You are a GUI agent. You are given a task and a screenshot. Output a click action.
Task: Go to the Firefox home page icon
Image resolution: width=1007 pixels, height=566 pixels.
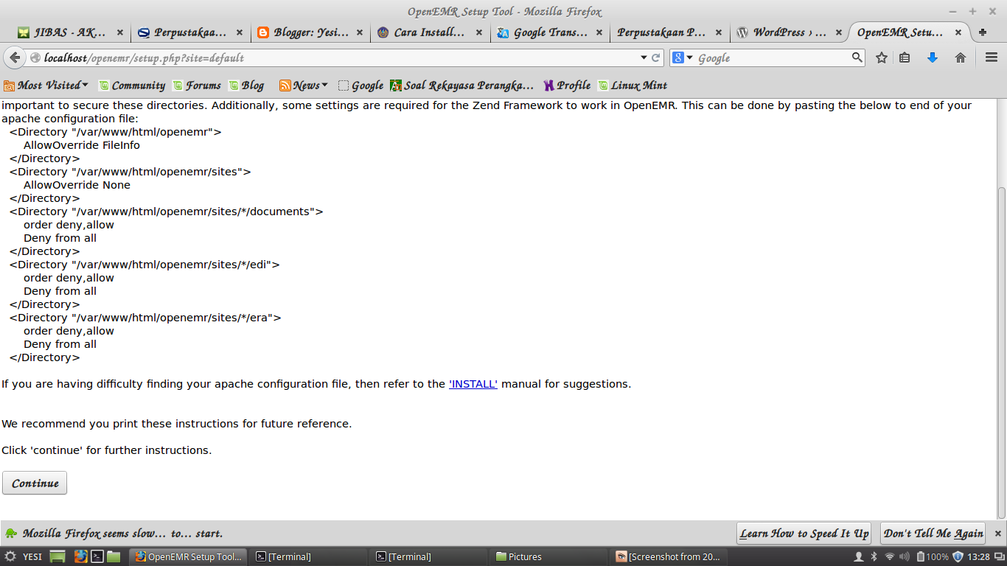(x=961, y=57)
